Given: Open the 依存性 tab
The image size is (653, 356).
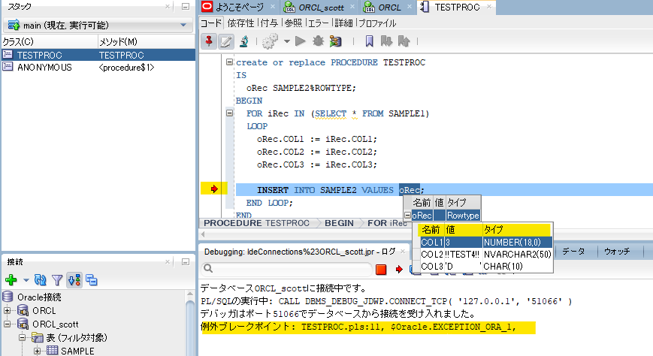Looking at the screenshot, I should tap(240, 23).
